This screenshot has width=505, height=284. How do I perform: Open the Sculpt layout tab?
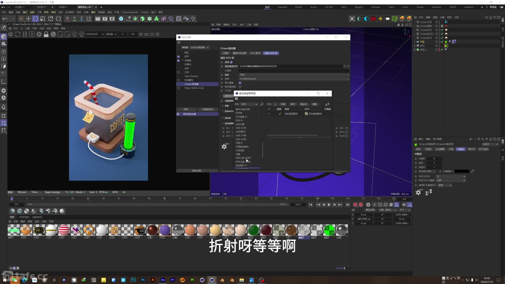[x=313, y=7]
